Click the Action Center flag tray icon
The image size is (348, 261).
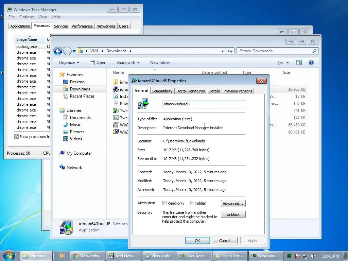pos(297,256)
